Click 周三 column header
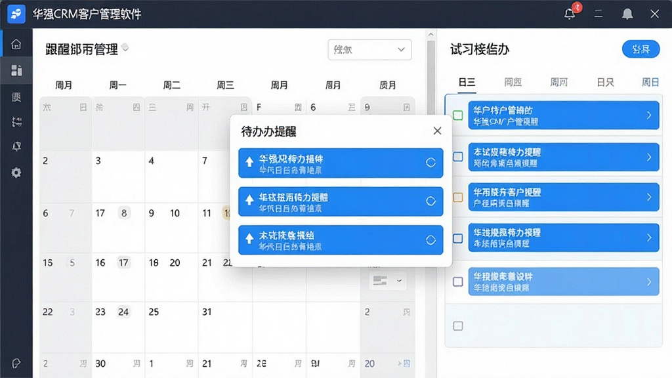Screen dimensions: 672x378 pyautogui.click(x=226, y=85)
